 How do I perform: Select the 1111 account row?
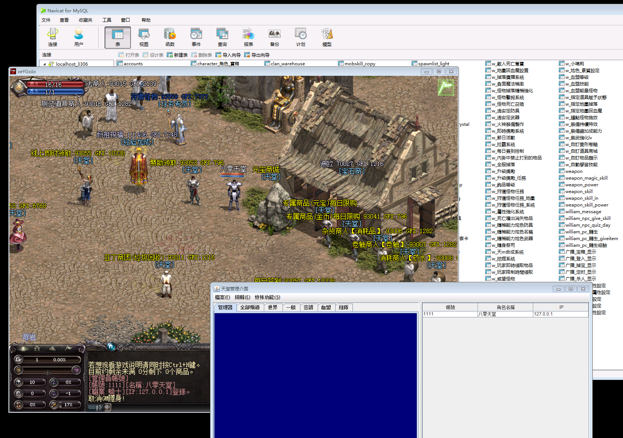(x=505, y=314)
